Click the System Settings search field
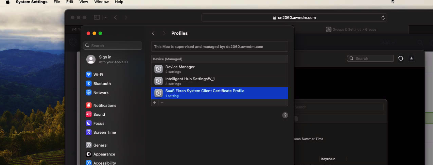Image resolution: width=433 pixels, height=165 pixels. [113, 46]
